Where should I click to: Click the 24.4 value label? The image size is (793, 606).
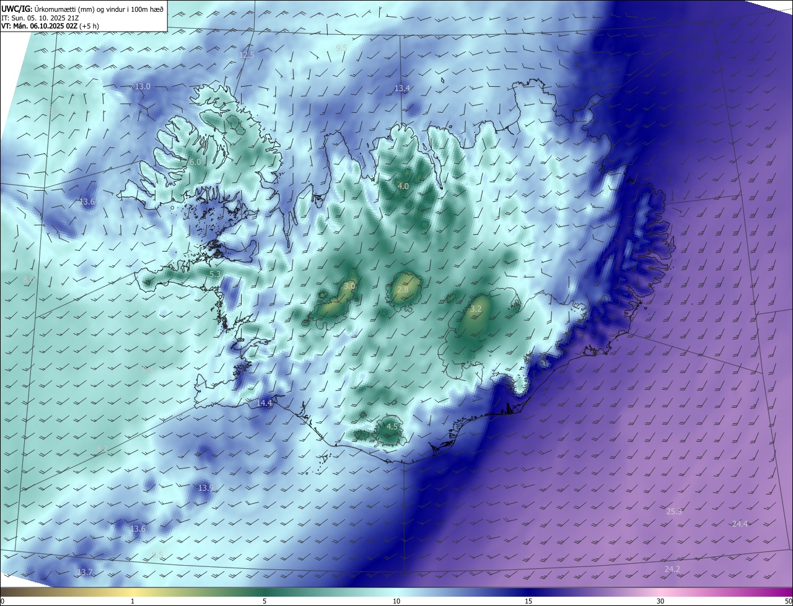(x=740, y=524)
